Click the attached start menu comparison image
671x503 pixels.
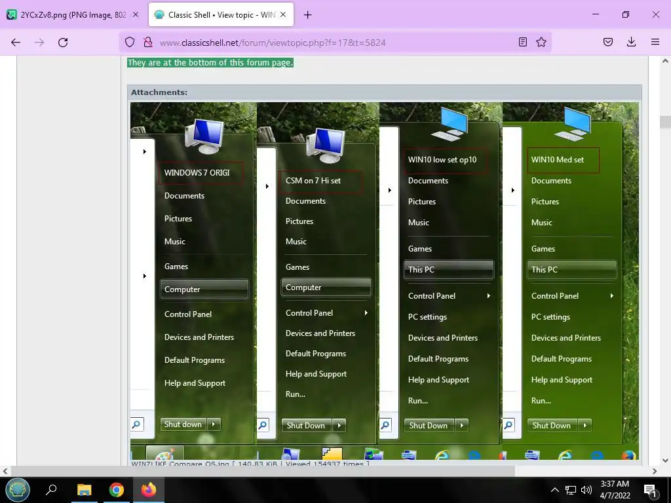coord(384,280)
